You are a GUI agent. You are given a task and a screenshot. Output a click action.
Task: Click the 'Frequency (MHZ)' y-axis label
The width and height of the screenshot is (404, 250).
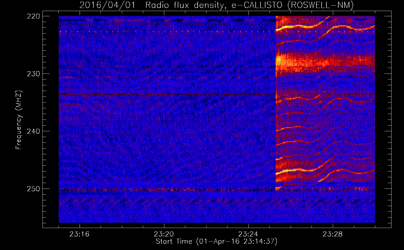19,120
